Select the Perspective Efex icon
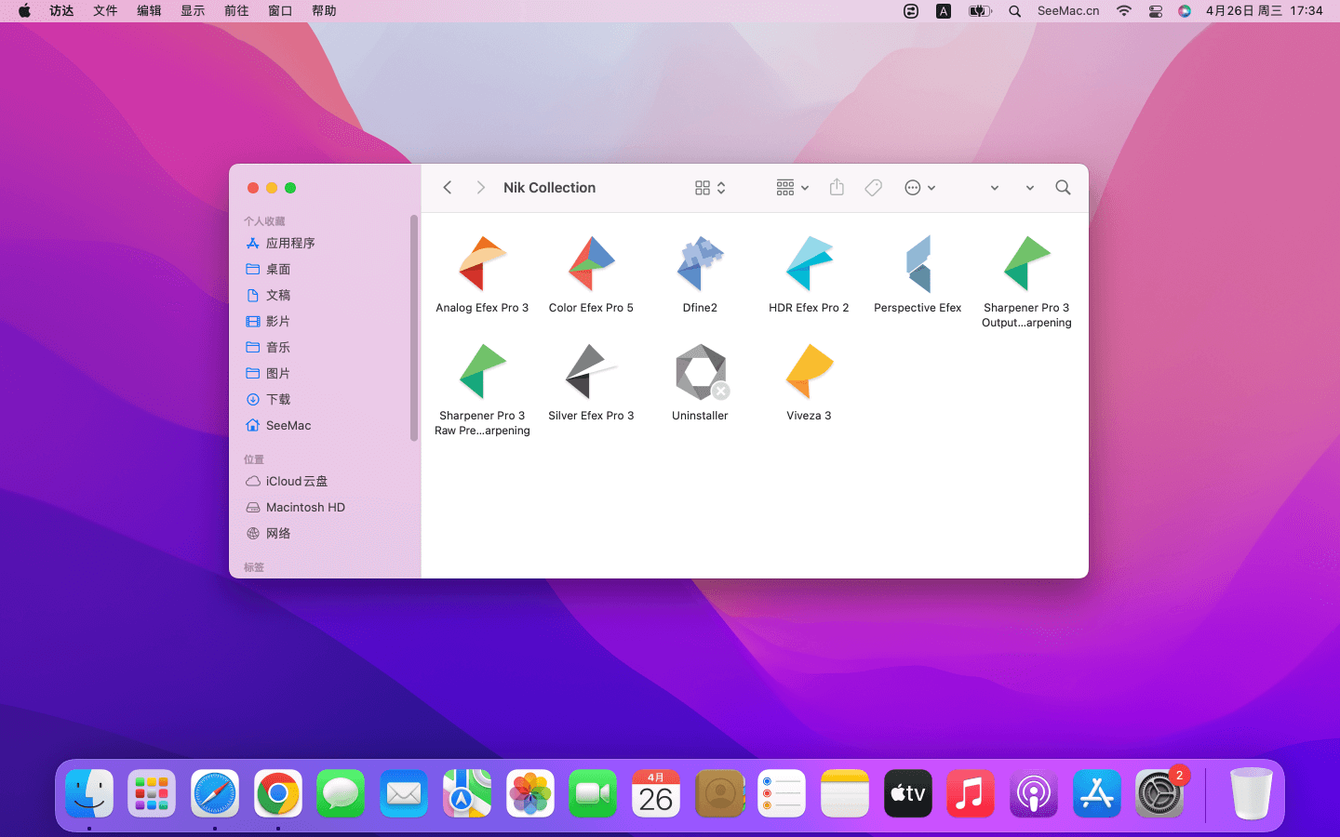1340x837 pixels. click(x=918, y=264)
